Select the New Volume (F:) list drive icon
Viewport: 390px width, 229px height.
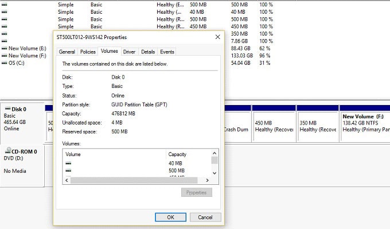coord(4,56)
